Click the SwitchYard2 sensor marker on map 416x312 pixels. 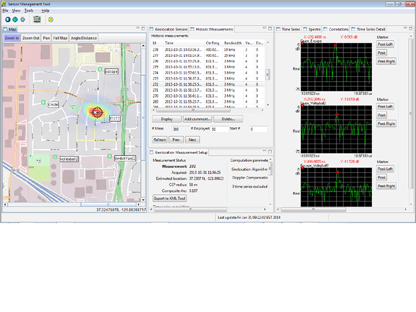click(109, 157)
